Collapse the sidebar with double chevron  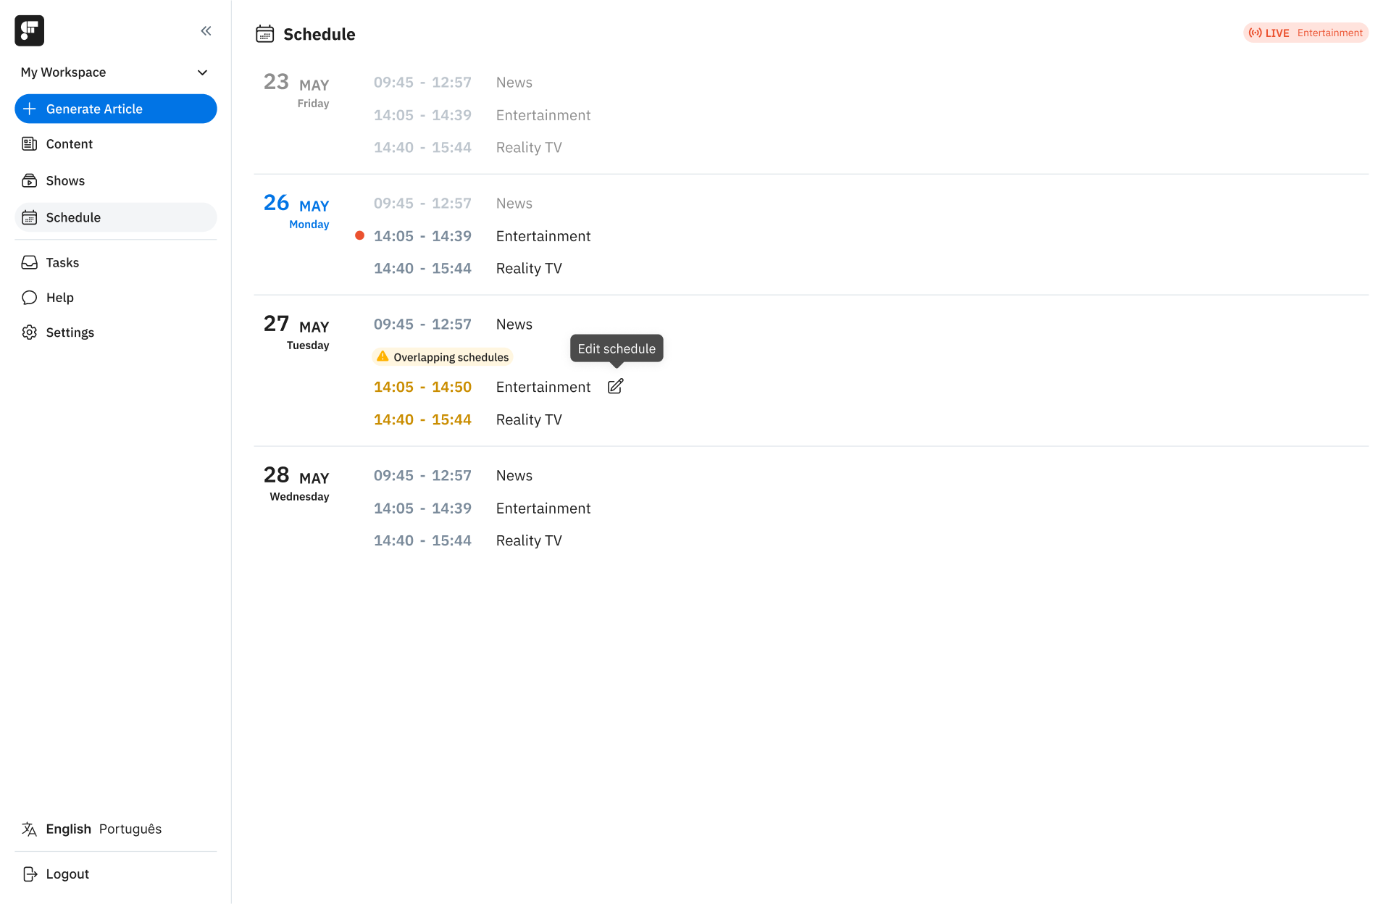click(206, 30)
